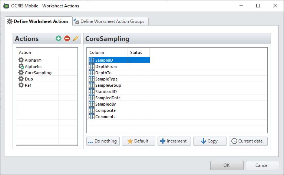Select the Alpha1m action gear icon
The width and height of the screenshot is (284, 175).
(21, 60)
